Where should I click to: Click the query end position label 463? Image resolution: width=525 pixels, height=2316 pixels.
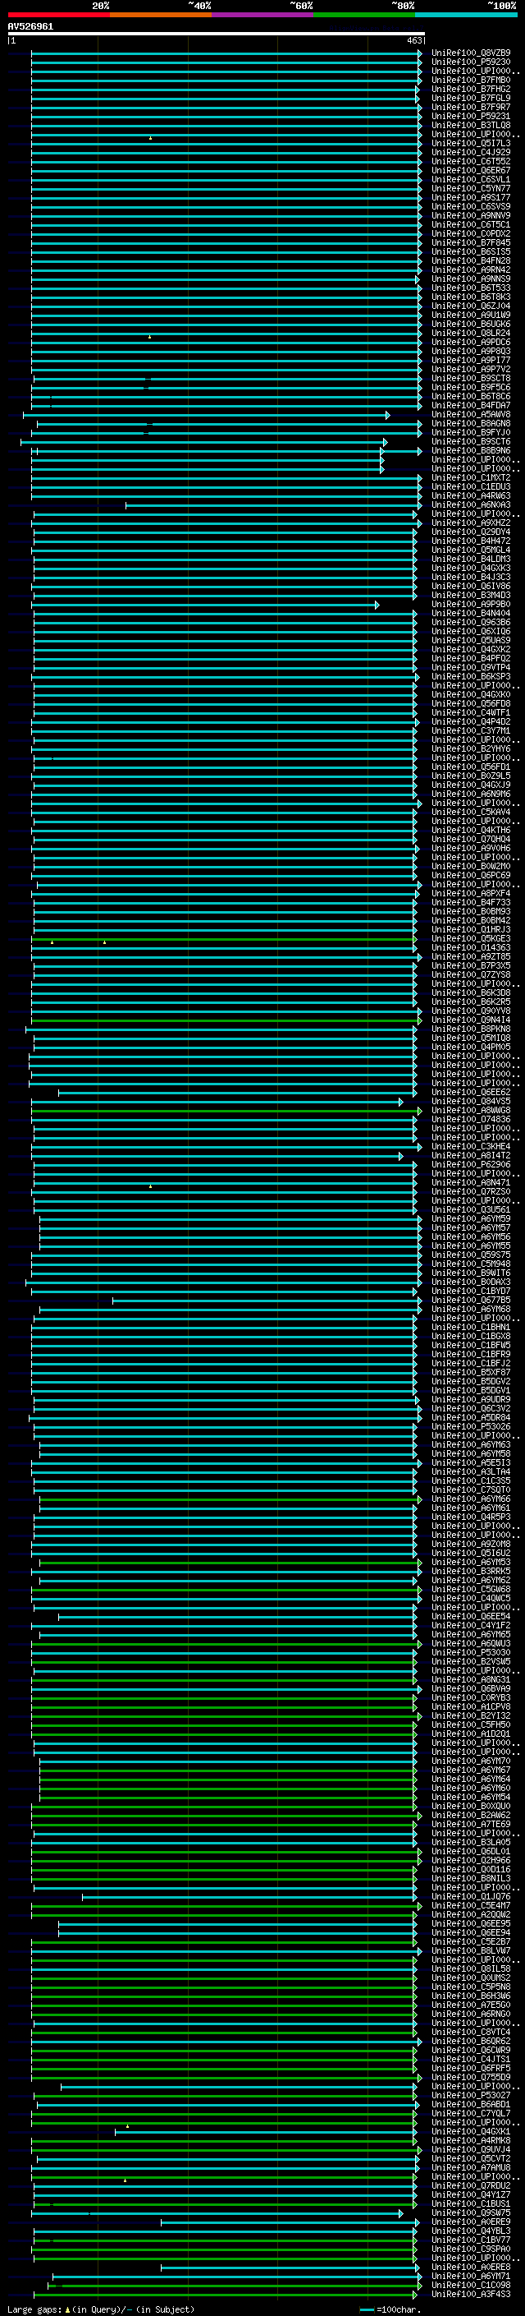point(413,40)
